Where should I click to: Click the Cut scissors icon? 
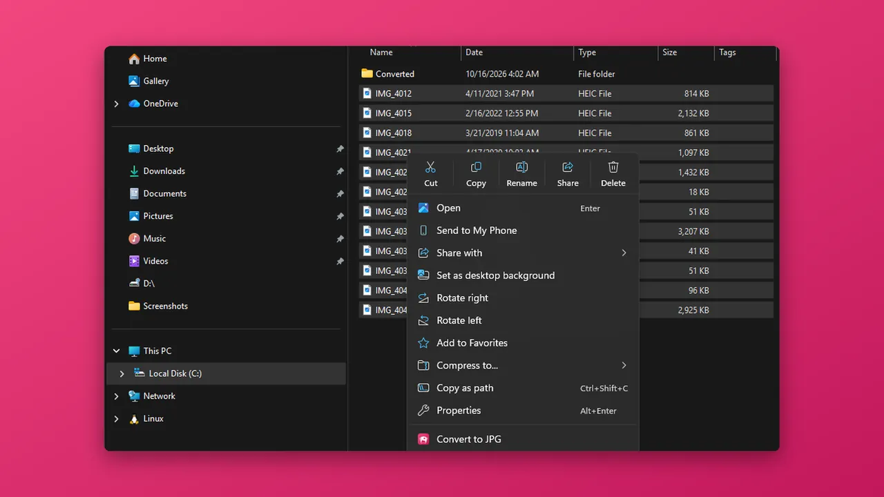click(430, 167)
